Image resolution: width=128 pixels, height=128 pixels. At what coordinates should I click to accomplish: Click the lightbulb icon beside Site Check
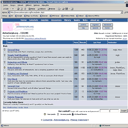4,79
